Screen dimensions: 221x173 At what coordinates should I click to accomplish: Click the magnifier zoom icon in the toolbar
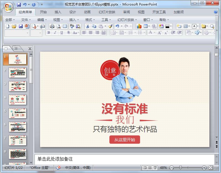212,26
